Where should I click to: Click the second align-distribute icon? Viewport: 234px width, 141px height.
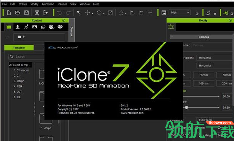coord(141,13)
